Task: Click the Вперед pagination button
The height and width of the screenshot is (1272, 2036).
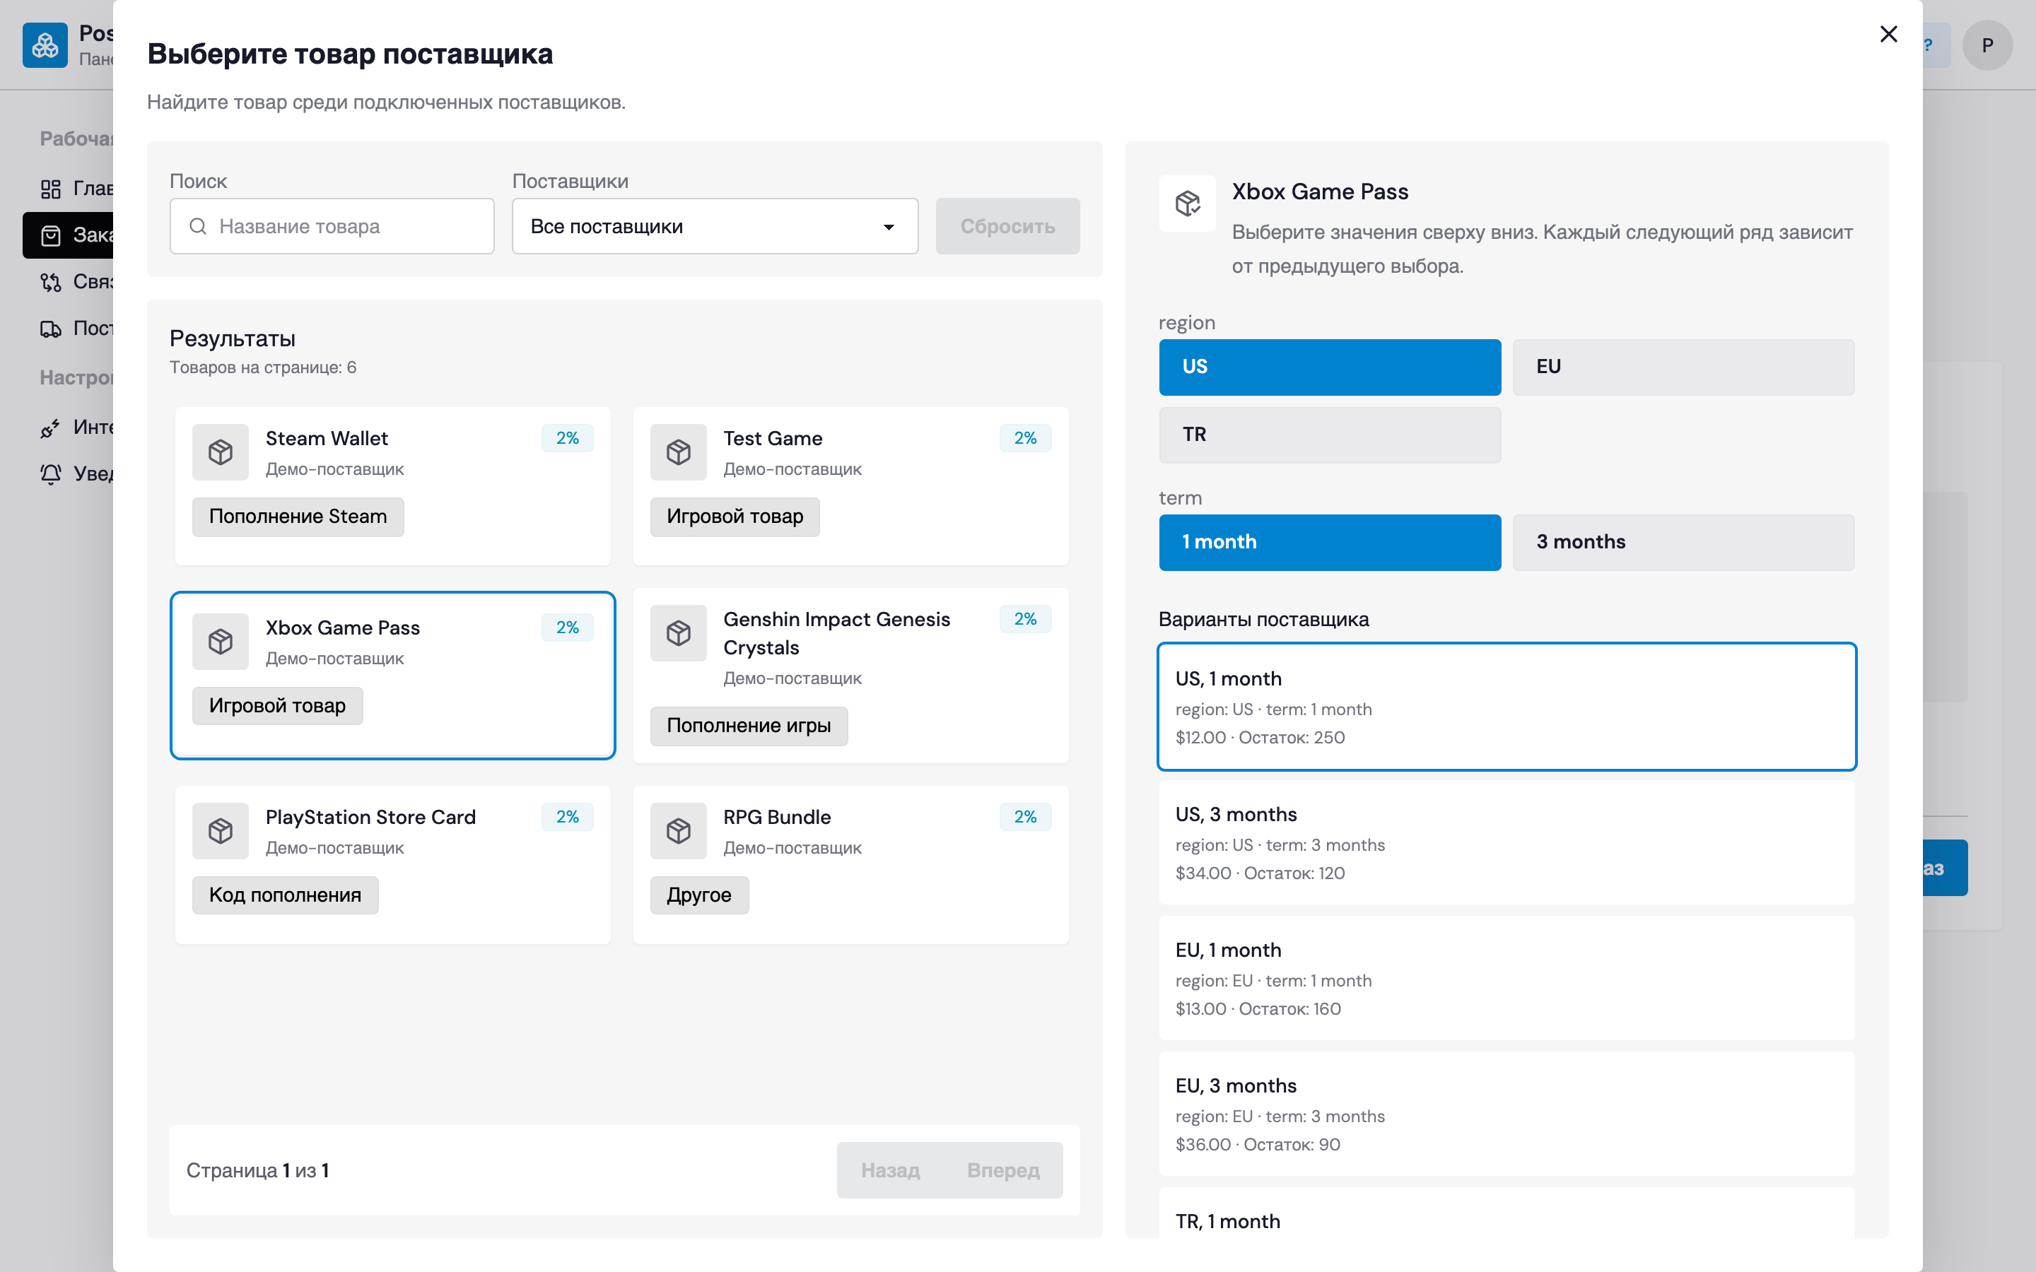Action: [1003, 1170]
